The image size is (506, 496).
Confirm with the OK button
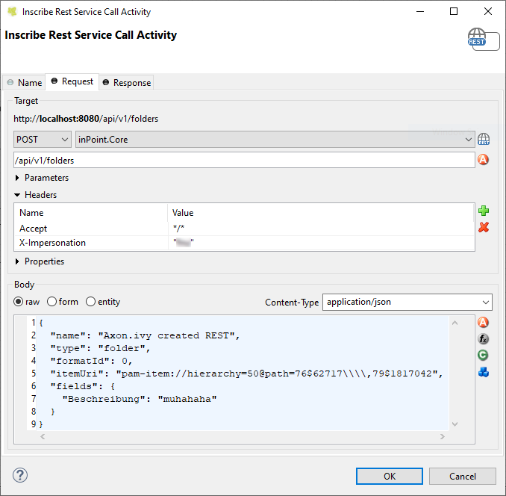tap(390, 476)
